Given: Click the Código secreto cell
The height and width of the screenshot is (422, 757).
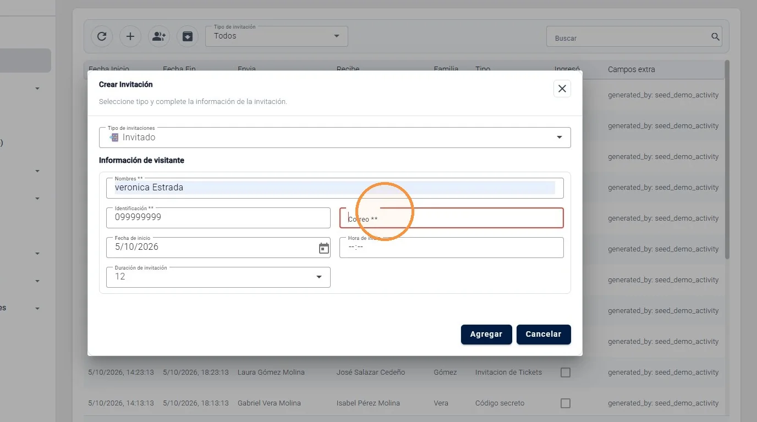Looking at the screenshot, I should pos(500,403).
